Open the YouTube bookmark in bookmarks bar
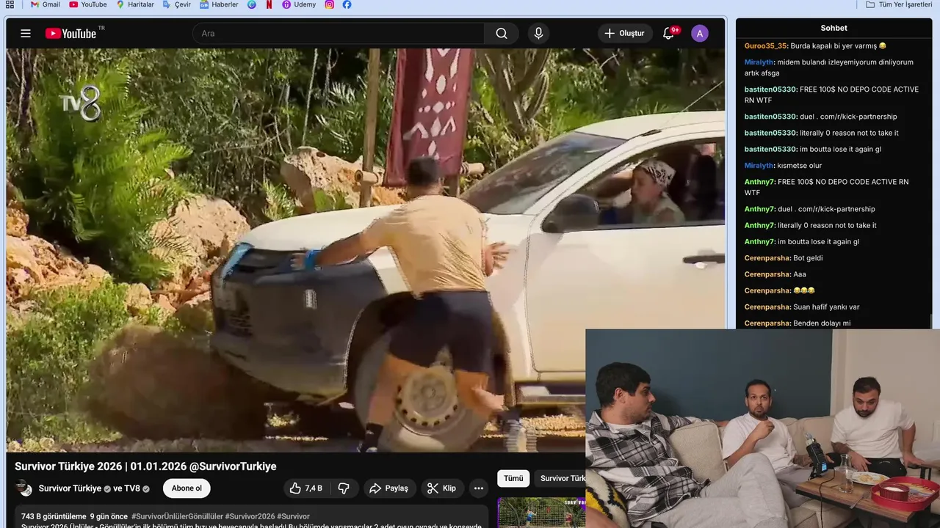Viewport: 940px width, 528px height. 88,4
